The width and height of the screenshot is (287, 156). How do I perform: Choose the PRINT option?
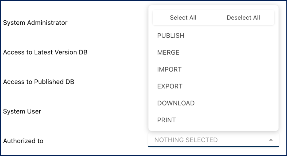click(x=166, y=120)
